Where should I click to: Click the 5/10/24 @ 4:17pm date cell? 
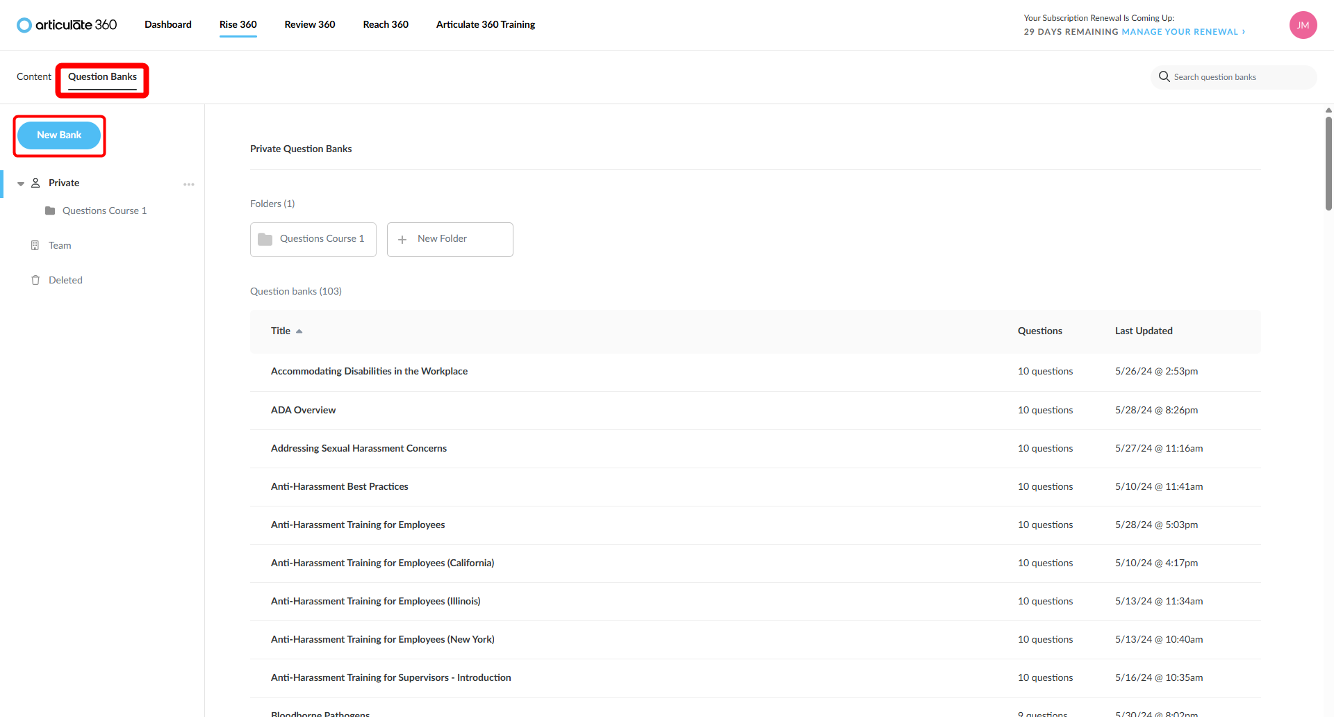[x=1156, y=563]
